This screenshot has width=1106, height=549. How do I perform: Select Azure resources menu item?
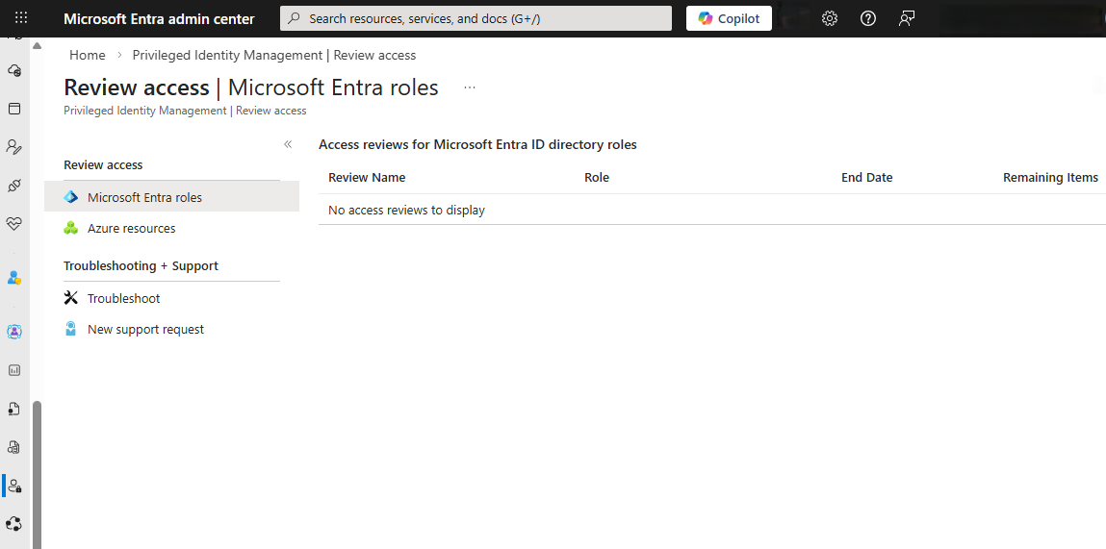tap(131, 229)
